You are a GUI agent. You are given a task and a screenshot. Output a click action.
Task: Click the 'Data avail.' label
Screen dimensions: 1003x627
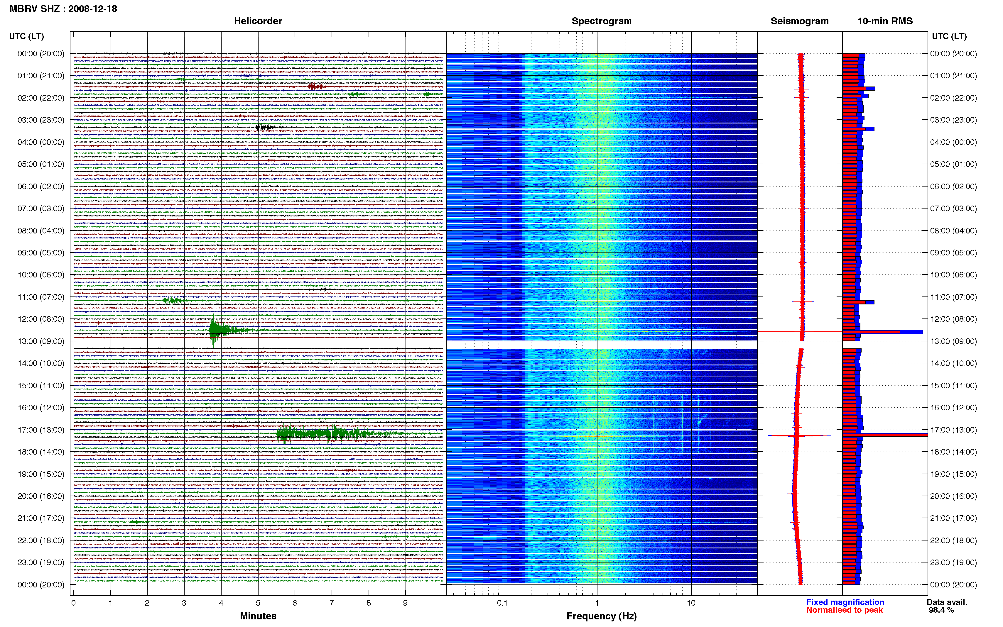[947, 602]
